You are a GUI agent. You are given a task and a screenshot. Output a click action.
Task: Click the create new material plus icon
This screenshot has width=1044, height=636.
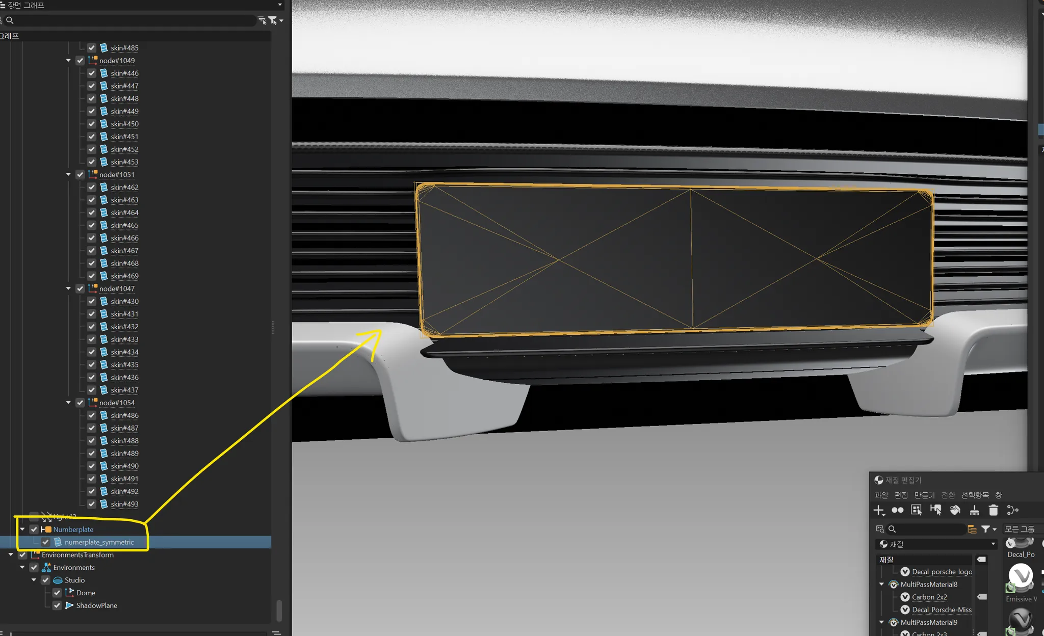click(879, 510)
